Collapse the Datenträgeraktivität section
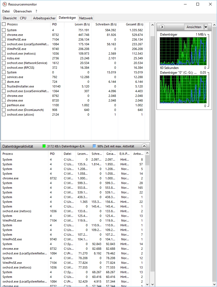Image resolution: width=217 pixels, height=287 pixels. (144, 146)
